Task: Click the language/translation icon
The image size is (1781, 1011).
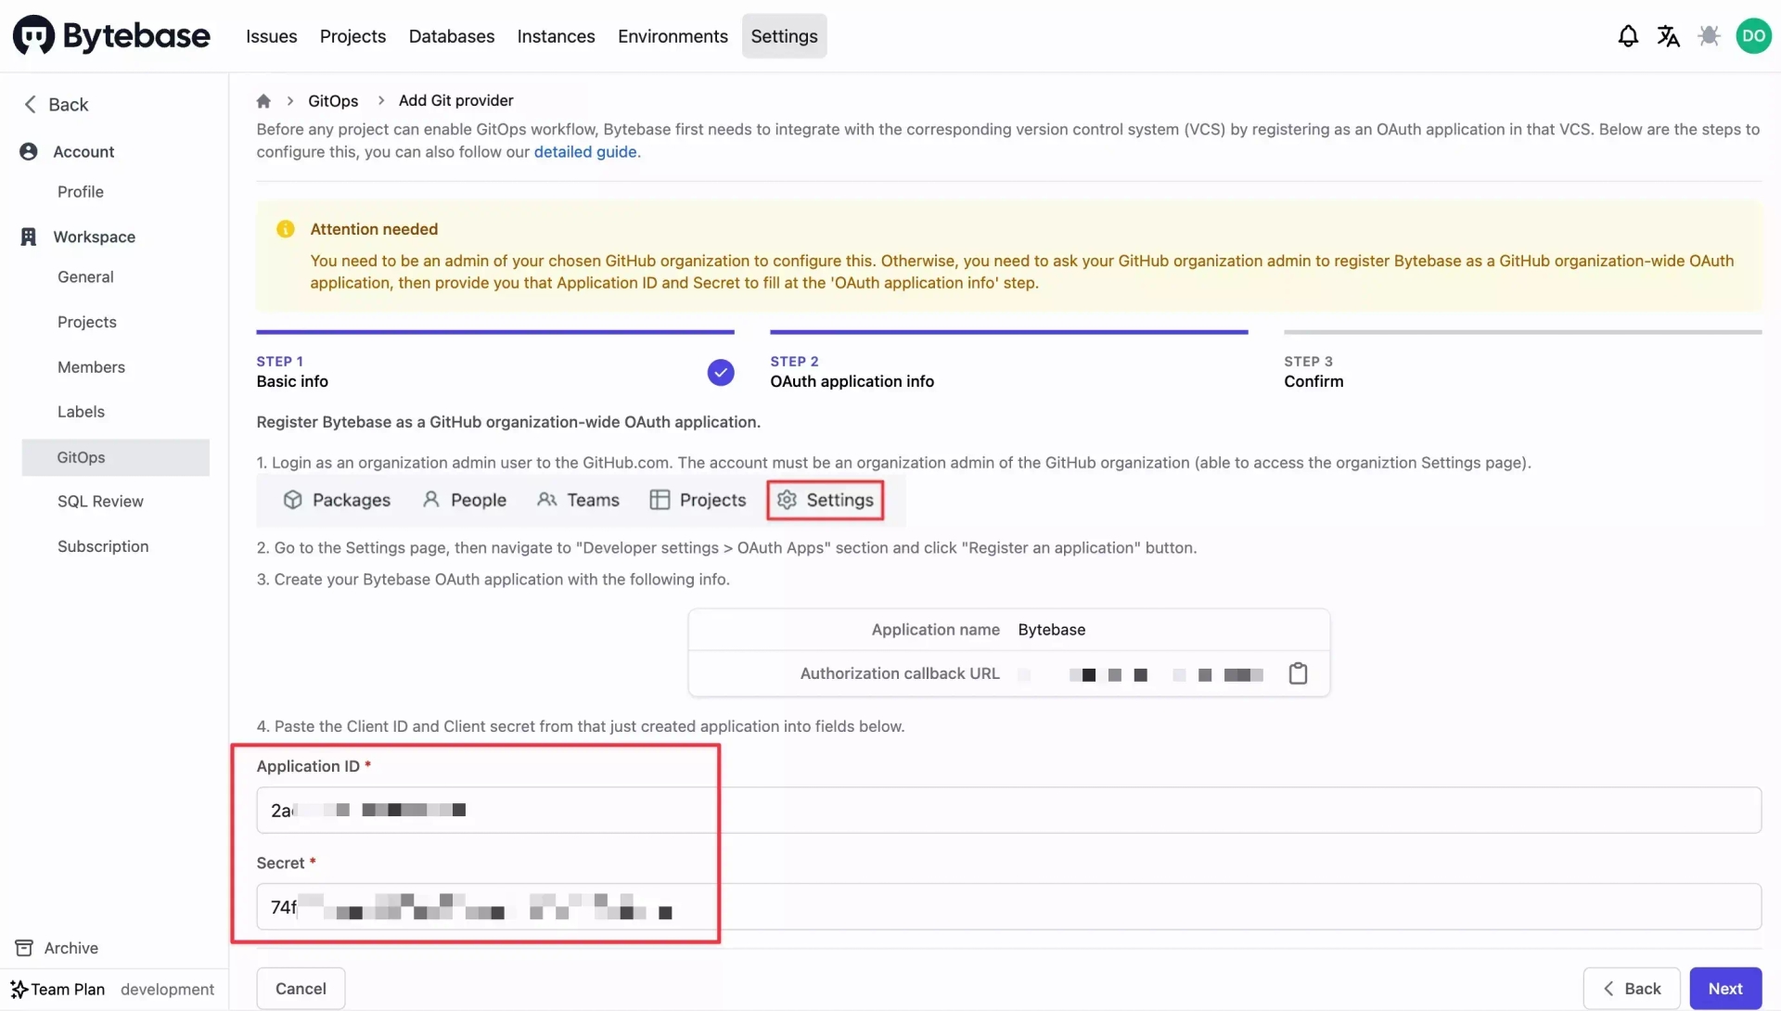Action: click(1666, 35)
